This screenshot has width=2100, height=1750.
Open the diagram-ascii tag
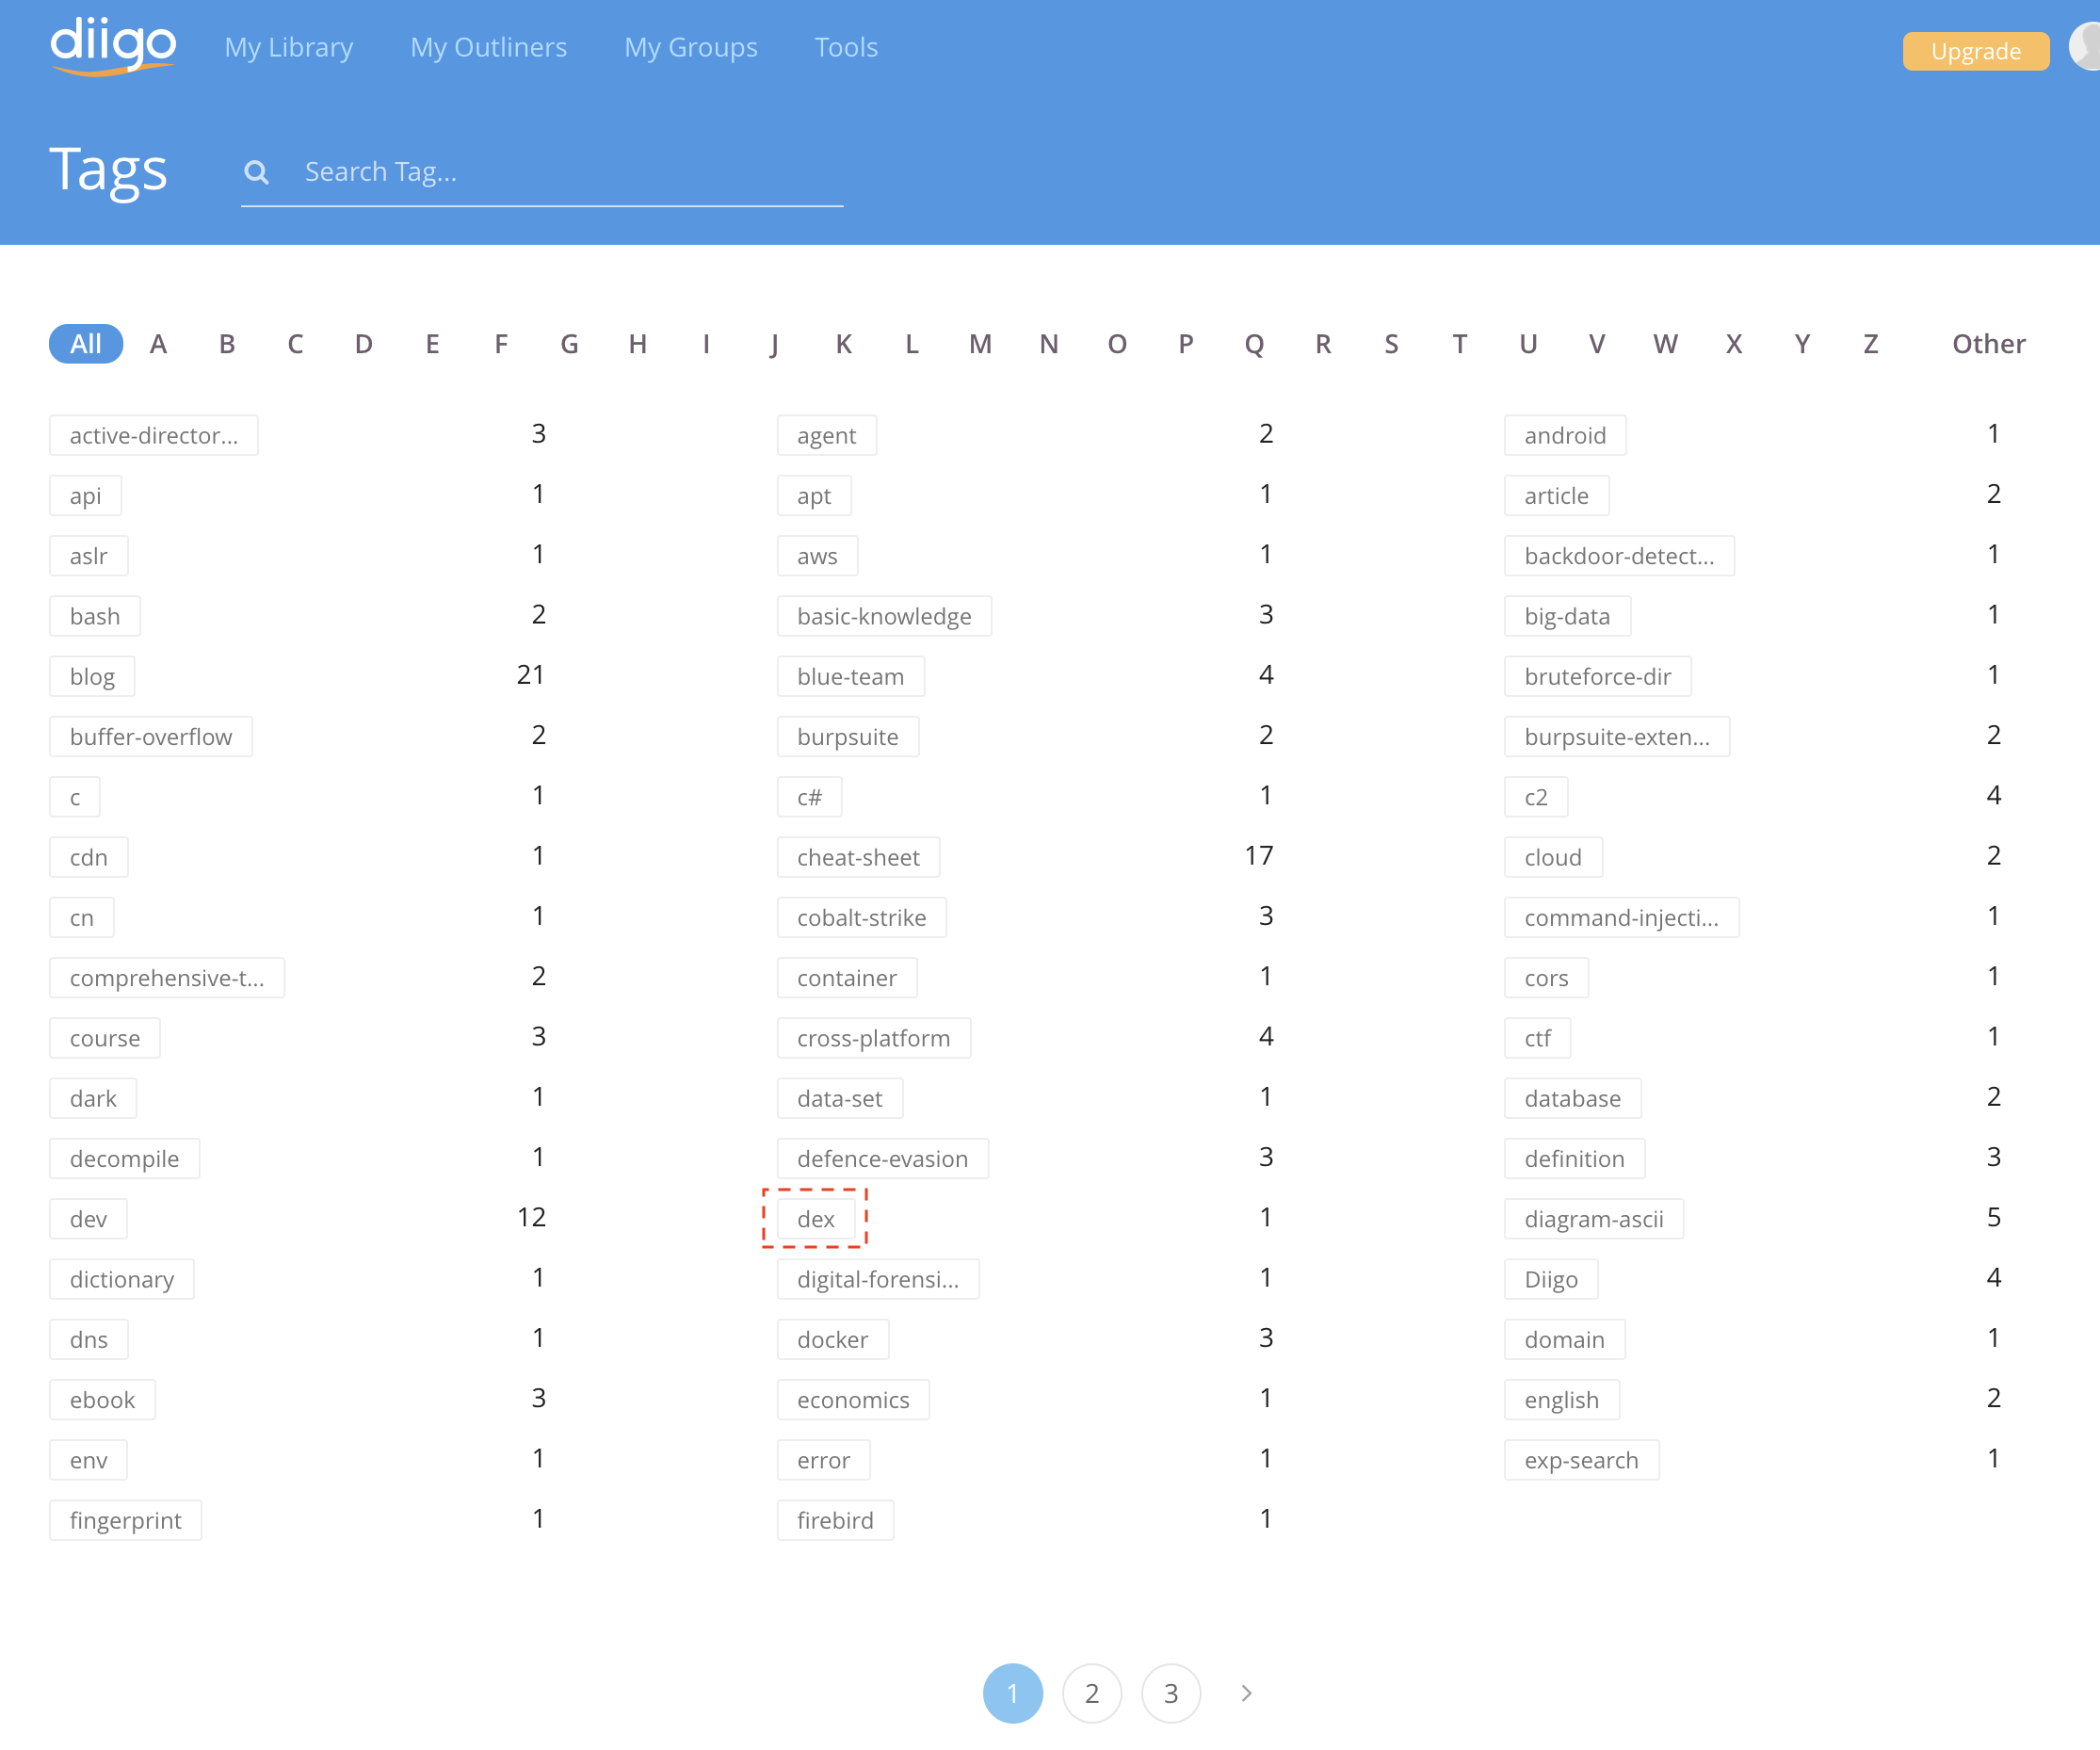(1593, 1219)
